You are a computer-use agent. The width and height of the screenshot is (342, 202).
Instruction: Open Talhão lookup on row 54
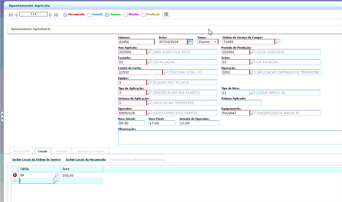57,175
